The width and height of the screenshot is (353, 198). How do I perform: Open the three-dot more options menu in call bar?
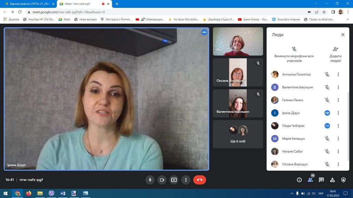click(x=186, y=180)
